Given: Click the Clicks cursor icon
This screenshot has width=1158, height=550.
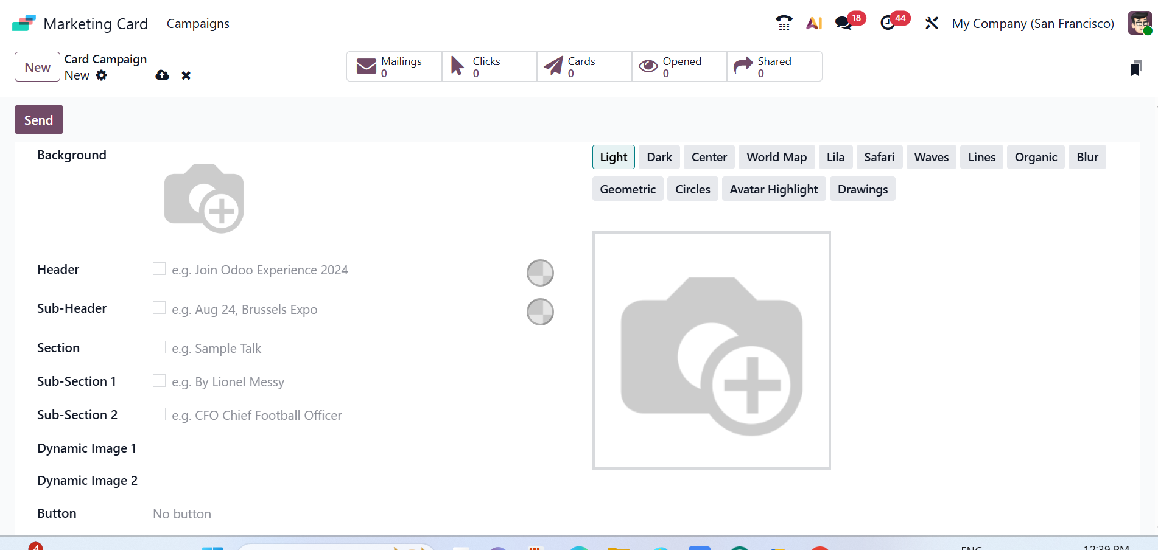Looking at the screenshot, I should tap(457, 64).
